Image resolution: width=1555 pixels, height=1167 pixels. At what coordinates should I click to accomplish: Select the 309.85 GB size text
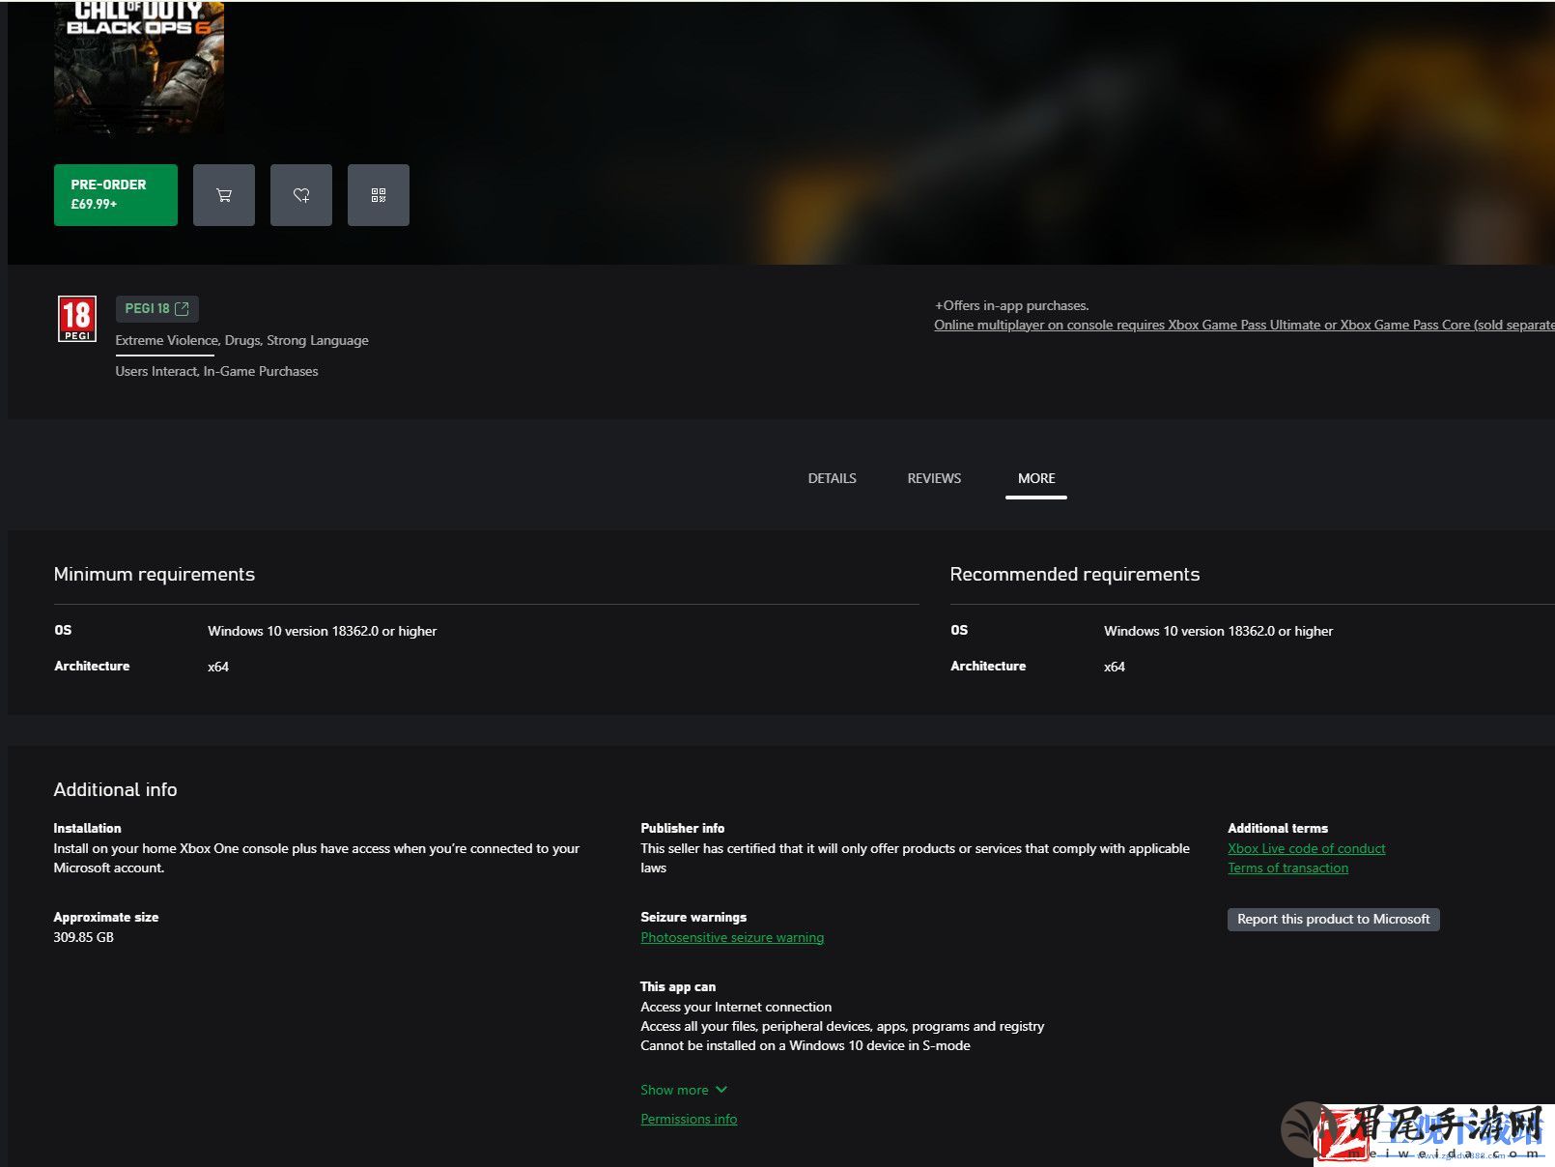pyautogui.click(x=83, y=937)
